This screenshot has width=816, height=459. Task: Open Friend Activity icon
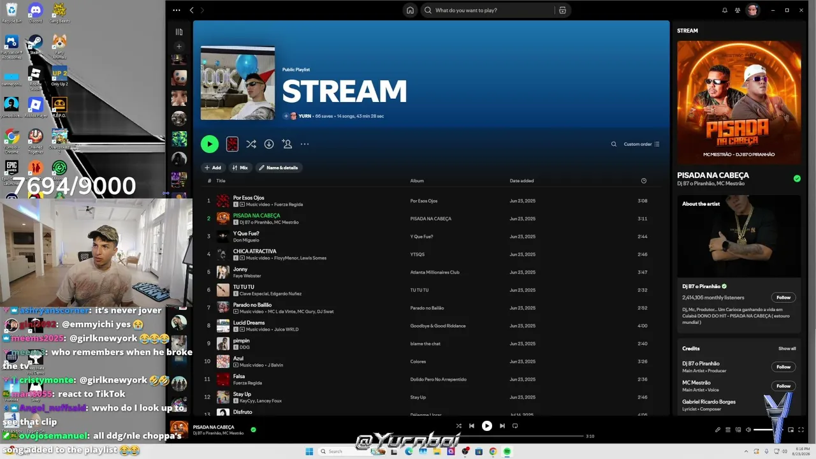[738, 10]
